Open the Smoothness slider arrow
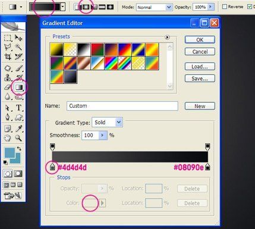The image size is (255, 229). pyautogui.click(x=103, y=135)
